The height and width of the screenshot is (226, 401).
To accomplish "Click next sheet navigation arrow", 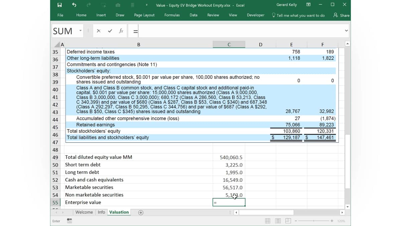I will 63,213.
